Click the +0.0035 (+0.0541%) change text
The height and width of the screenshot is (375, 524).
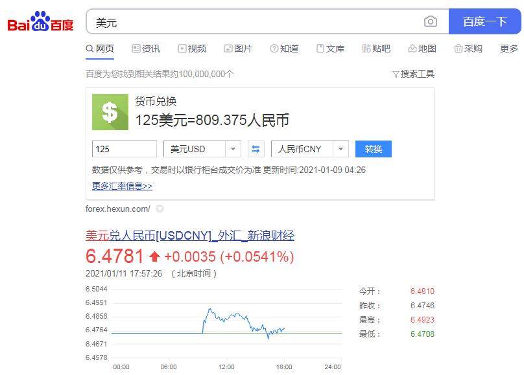(230, 256)
